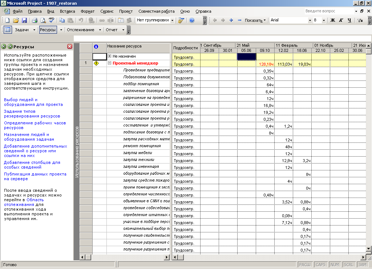Image resolution: width=372 pixels, height=269 pixels.
Task: Open print preview magnifier icon
Action: point(43,20)
